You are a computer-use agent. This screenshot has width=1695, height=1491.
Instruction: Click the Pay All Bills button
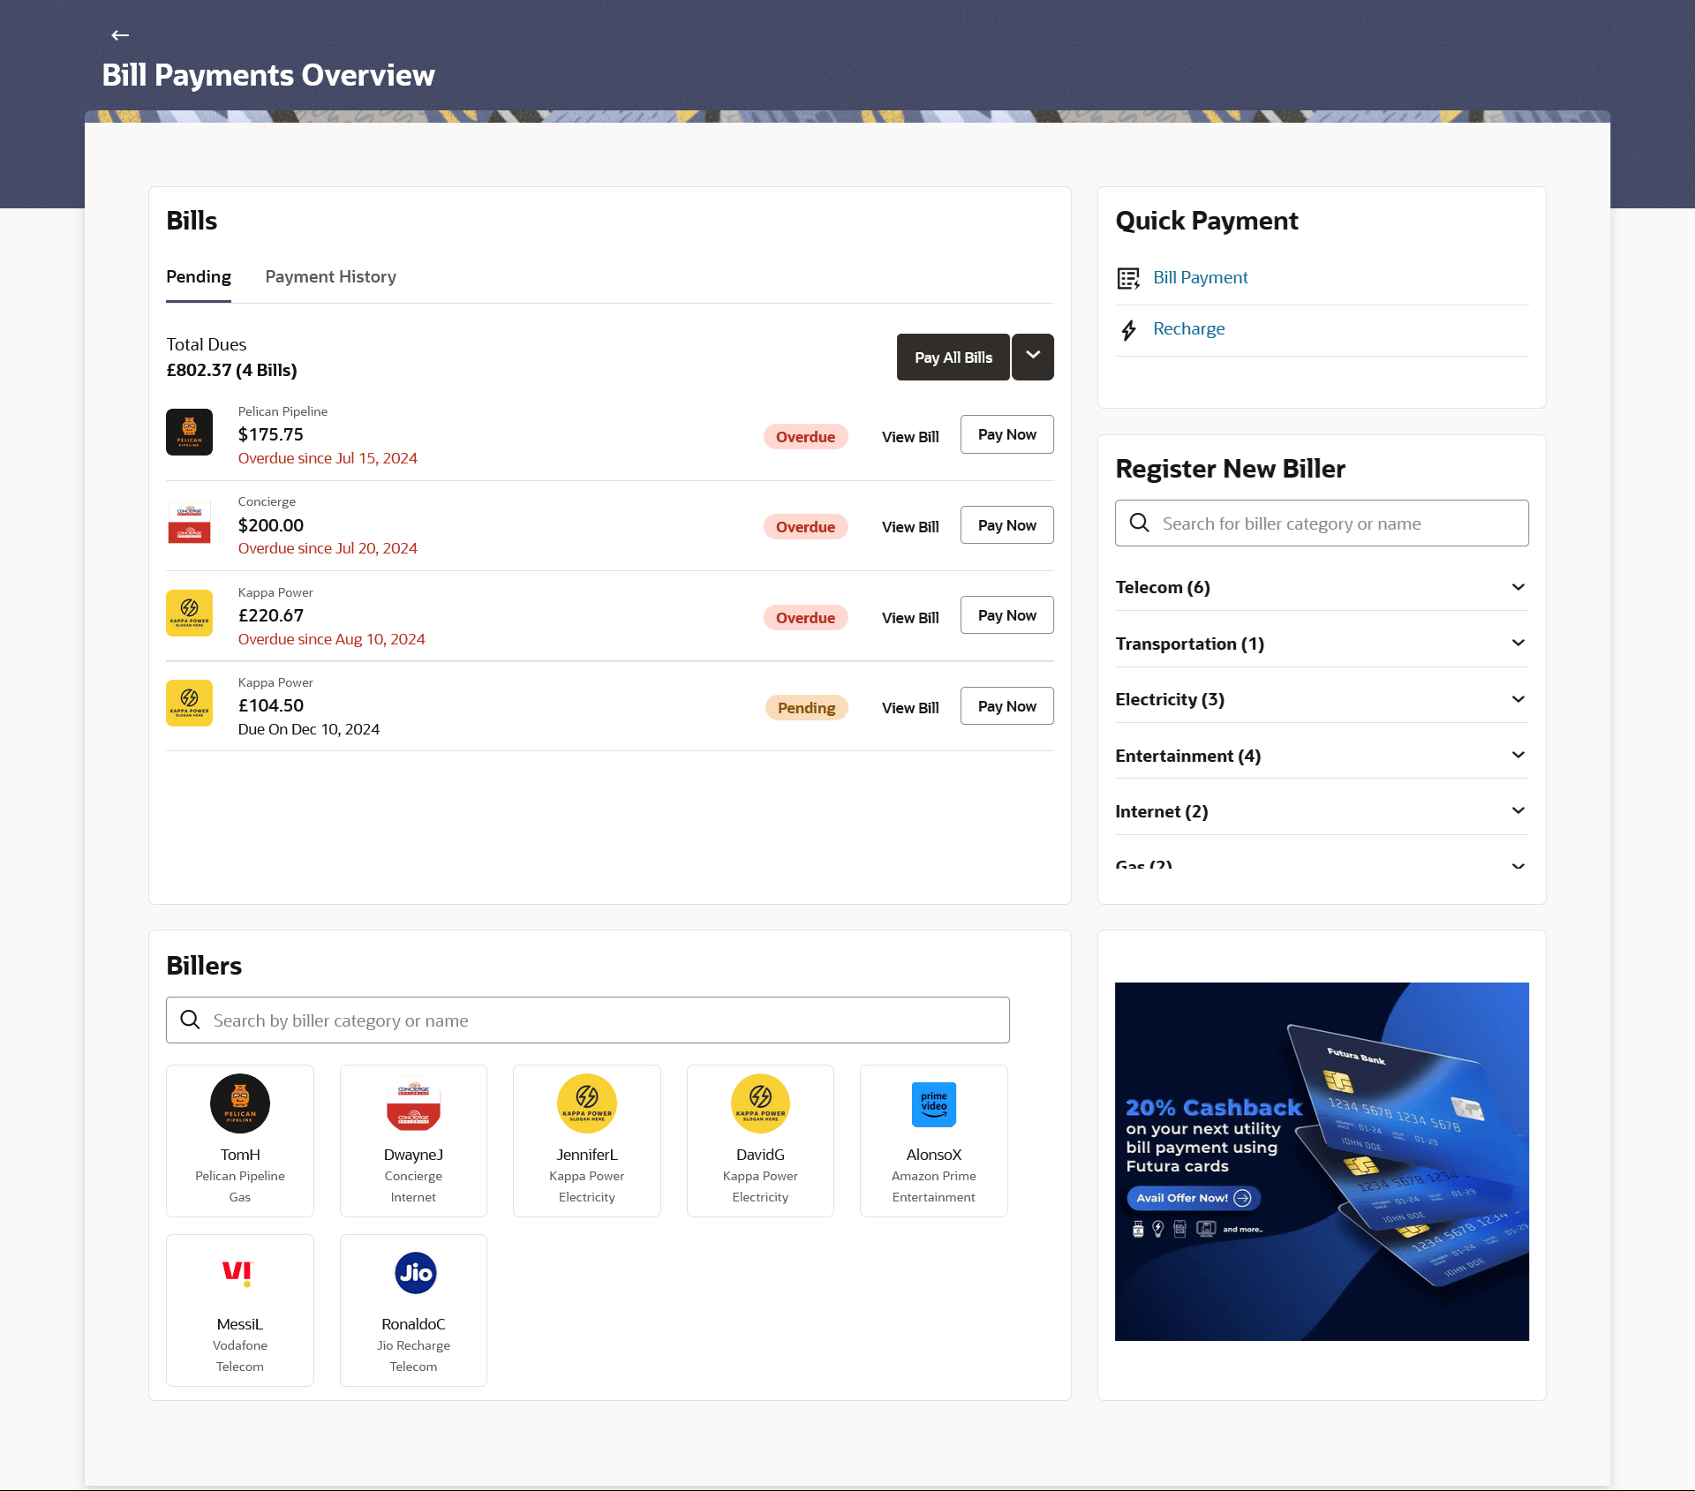point(953,358)
